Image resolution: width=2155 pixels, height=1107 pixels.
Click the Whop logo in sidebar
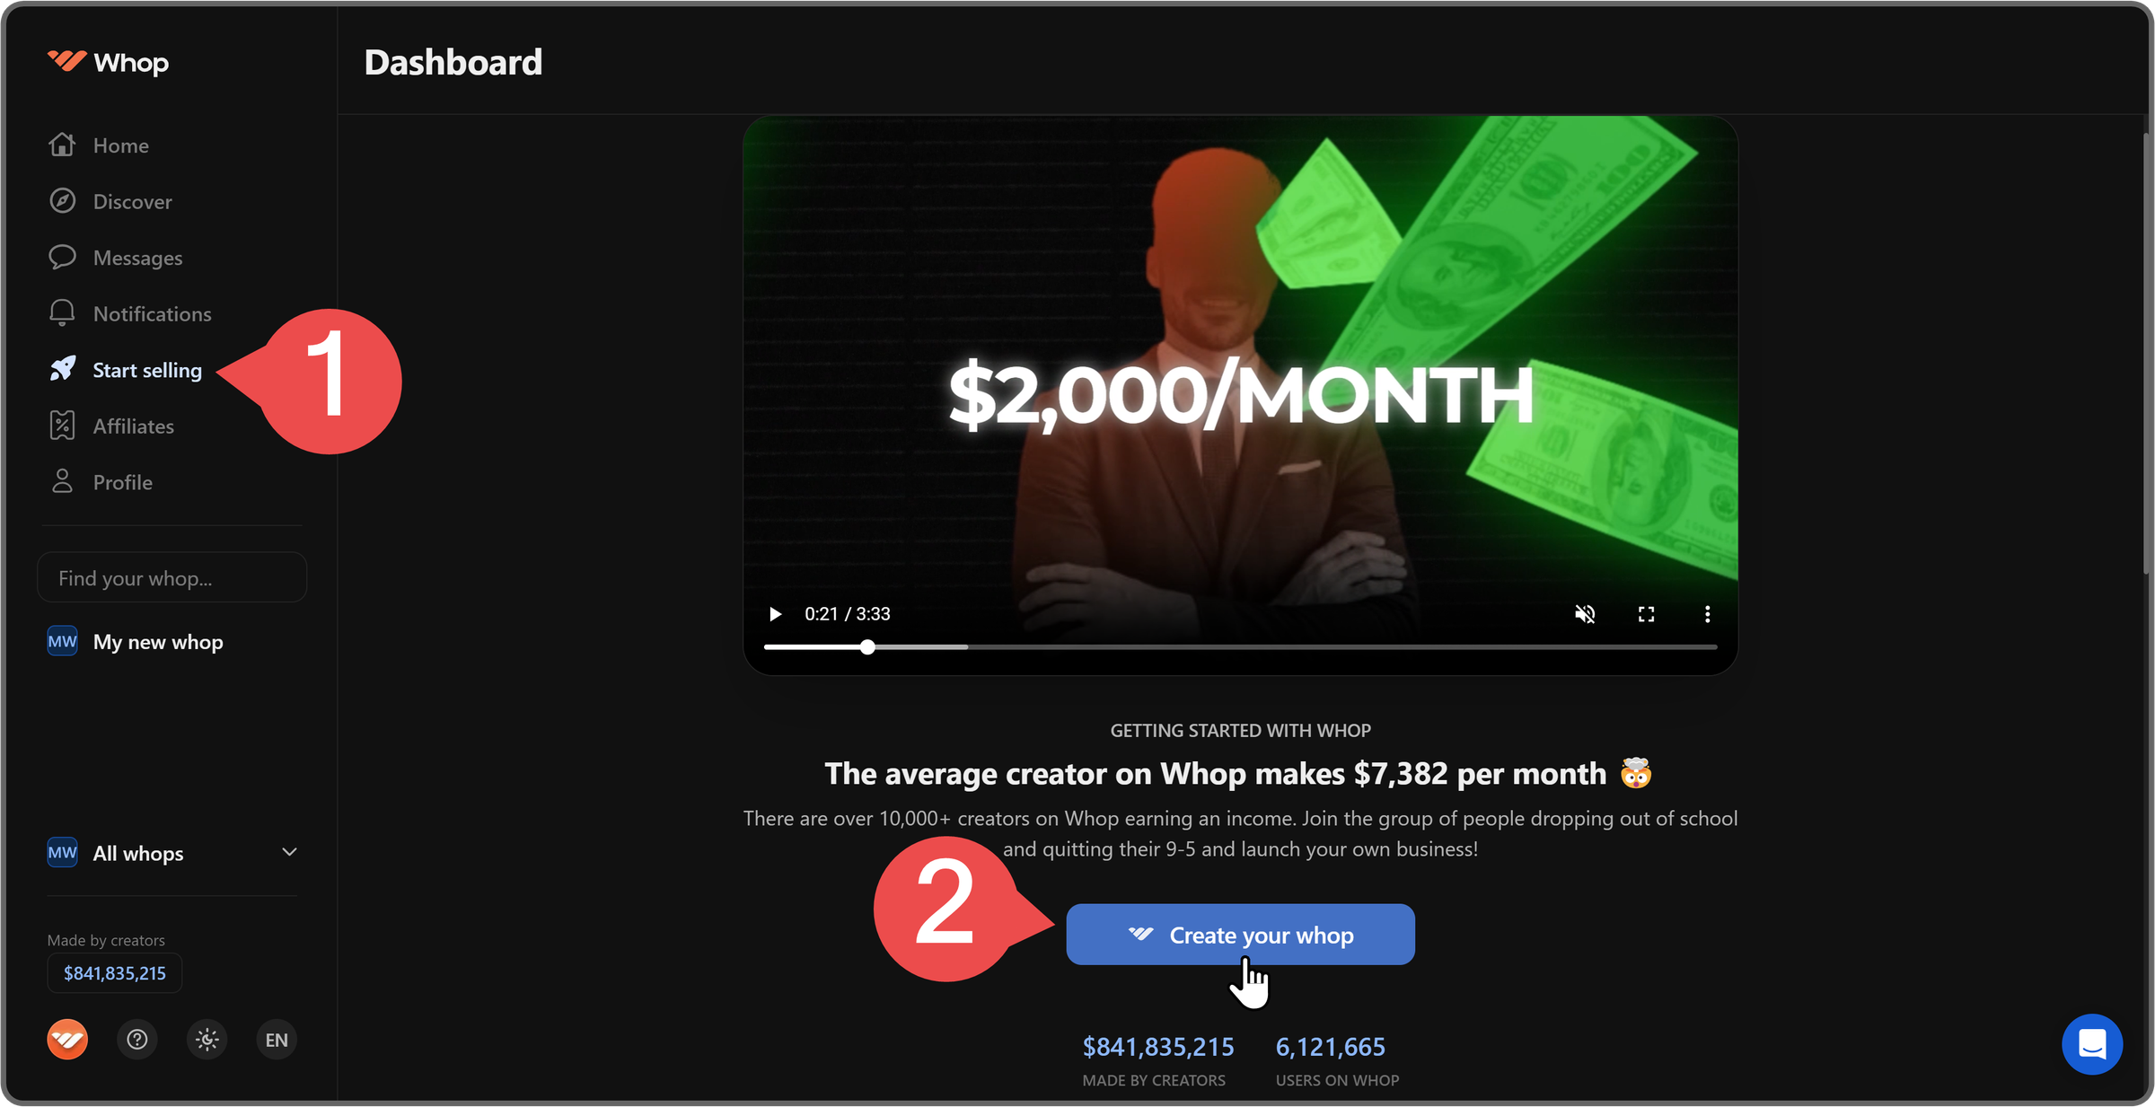click(108, 62)
